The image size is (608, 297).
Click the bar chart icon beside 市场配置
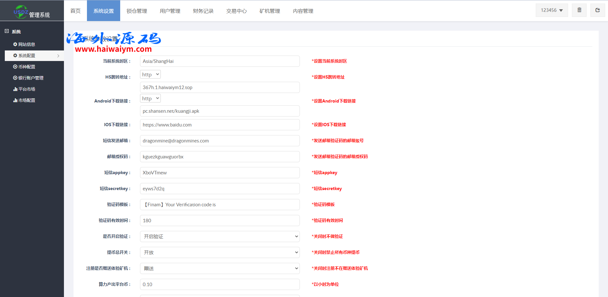[x=15, y=100]
